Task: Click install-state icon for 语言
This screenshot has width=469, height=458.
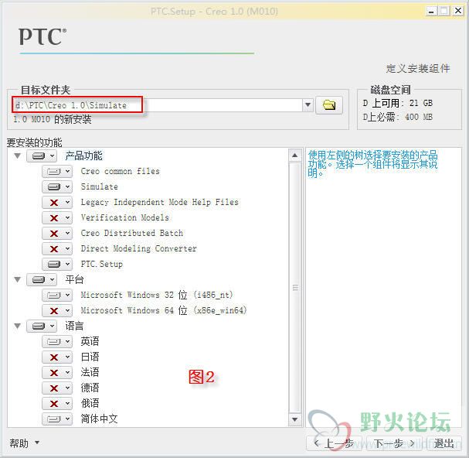Action: coord(39,326)
